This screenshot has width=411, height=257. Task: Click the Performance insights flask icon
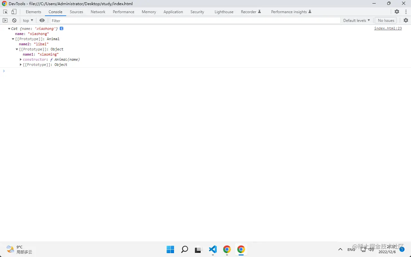[x=310, y=12]
